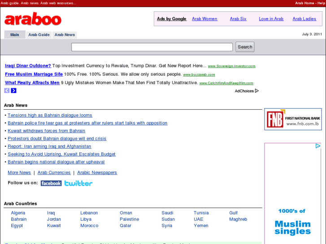Viewport: 326px width, 244px height.
Task: Click the ad info triangle on Muslim singles ad
Action: pyautogui.click(x=317, y=146)
